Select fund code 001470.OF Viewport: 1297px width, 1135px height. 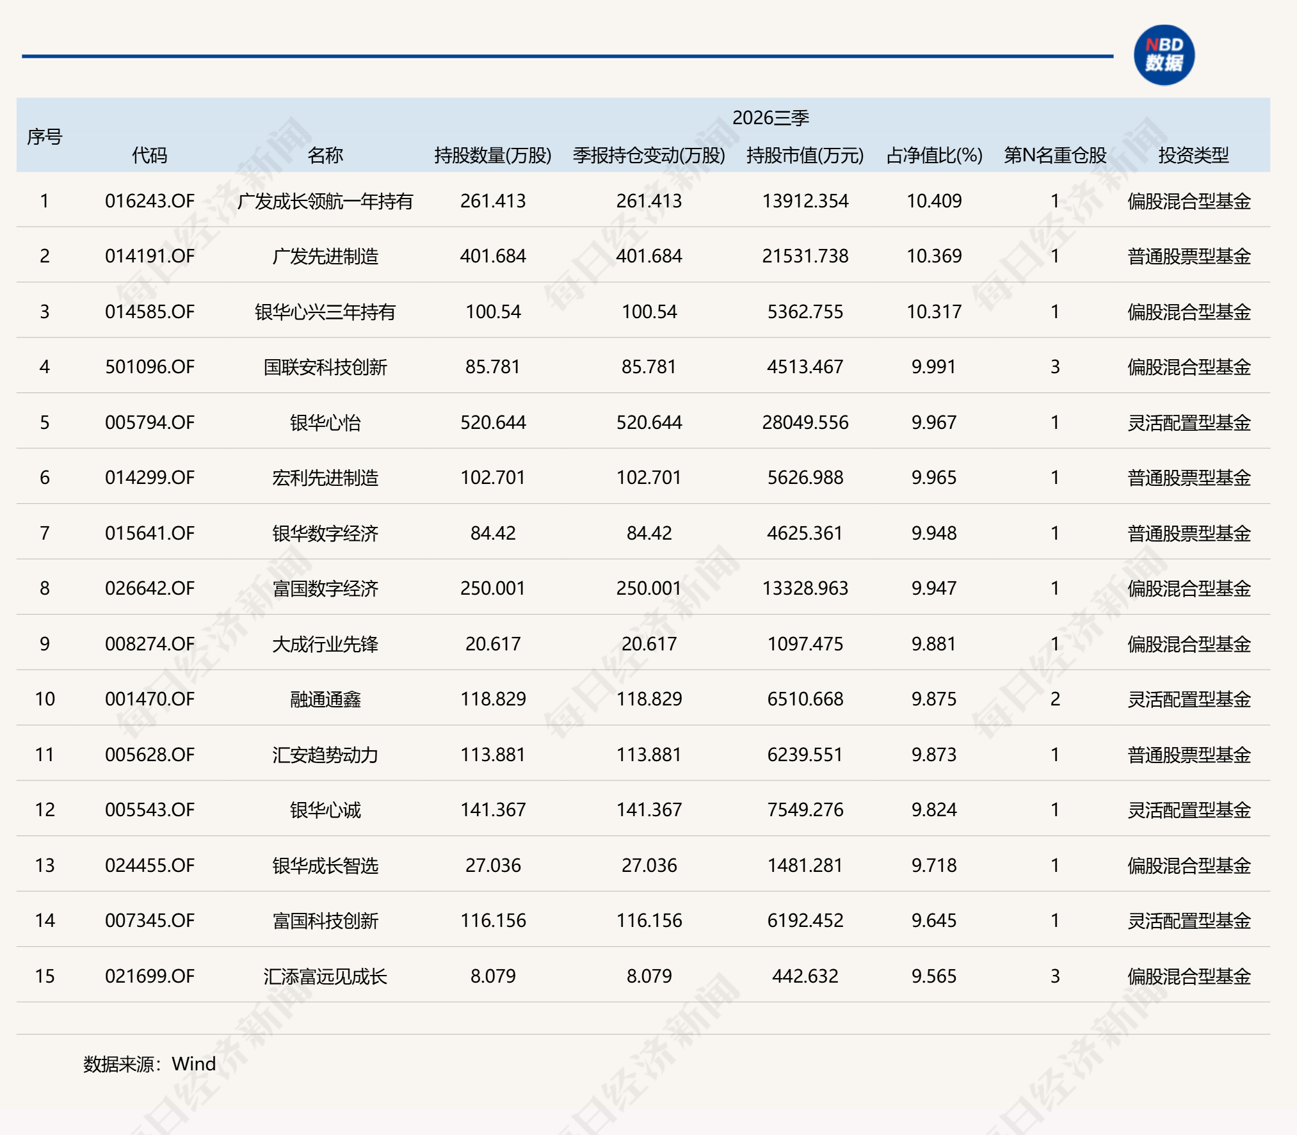click(149, 699)
